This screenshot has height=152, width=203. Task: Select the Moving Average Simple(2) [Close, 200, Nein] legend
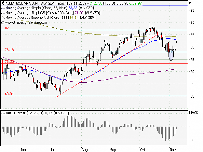click(40, 13)
